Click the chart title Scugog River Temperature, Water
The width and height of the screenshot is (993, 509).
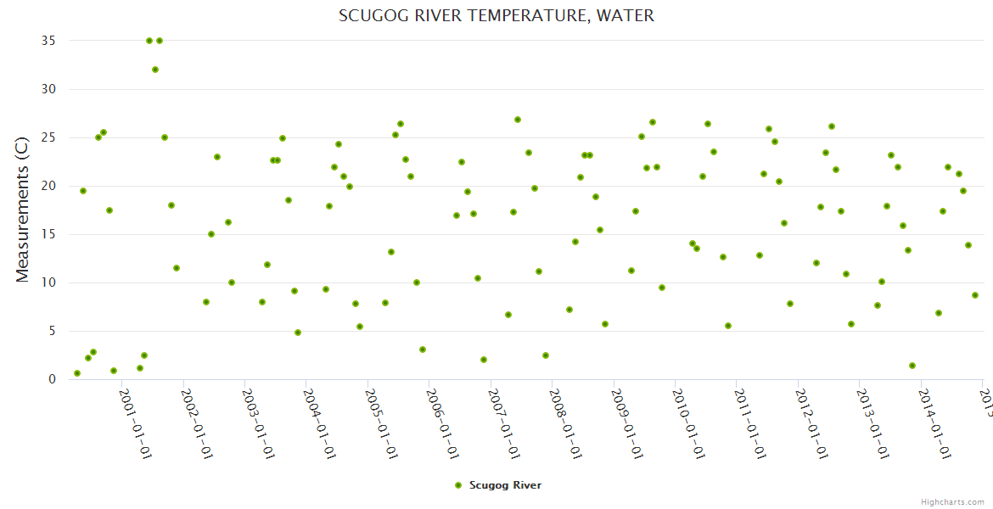pyautogui.click(x=496, y=16)
